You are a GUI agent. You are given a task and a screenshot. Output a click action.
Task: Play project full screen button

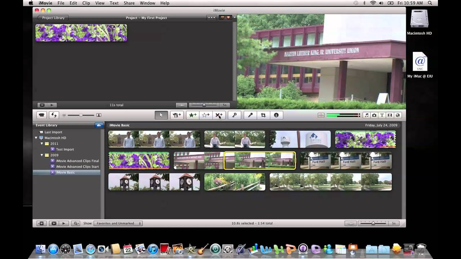42,105
